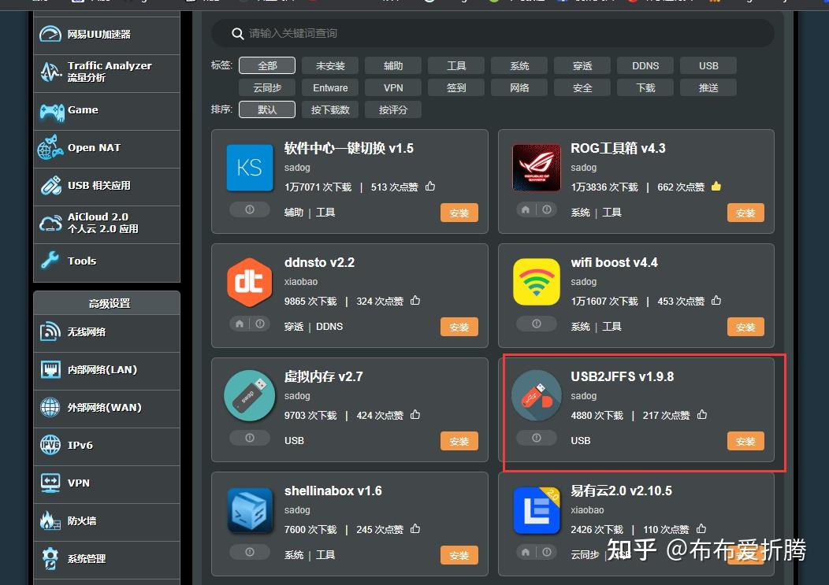This screenshot has height=585, width=829.
Task: Install ddnsto v2.2
Action: (x=459, y=327)
